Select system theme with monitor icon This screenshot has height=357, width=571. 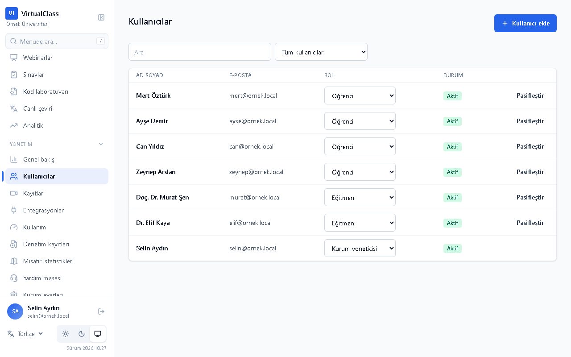coord(98,334)
